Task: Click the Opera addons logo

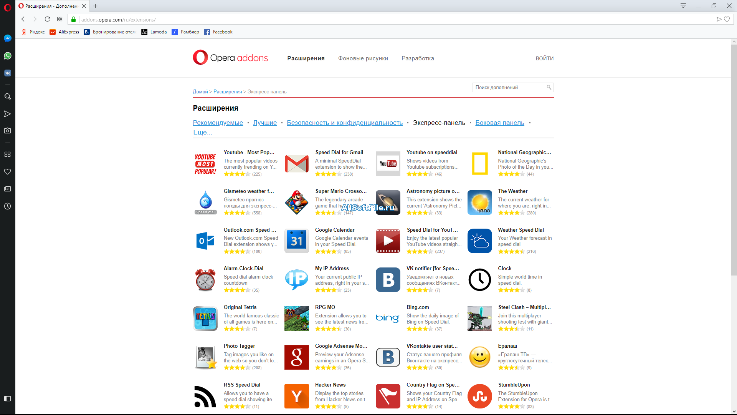Action: (x=230, y=58)
